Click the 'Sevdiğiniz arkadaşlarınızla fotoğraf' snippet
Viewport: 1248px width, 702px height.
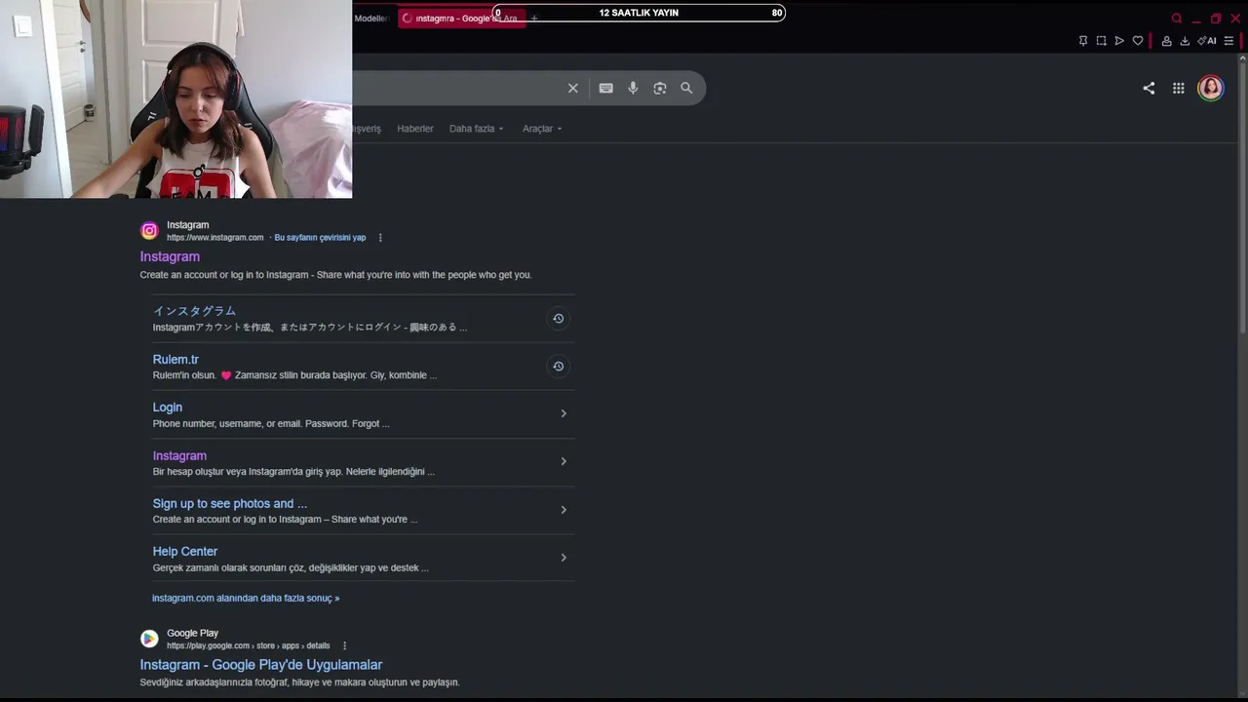click(x=299, y=682)
